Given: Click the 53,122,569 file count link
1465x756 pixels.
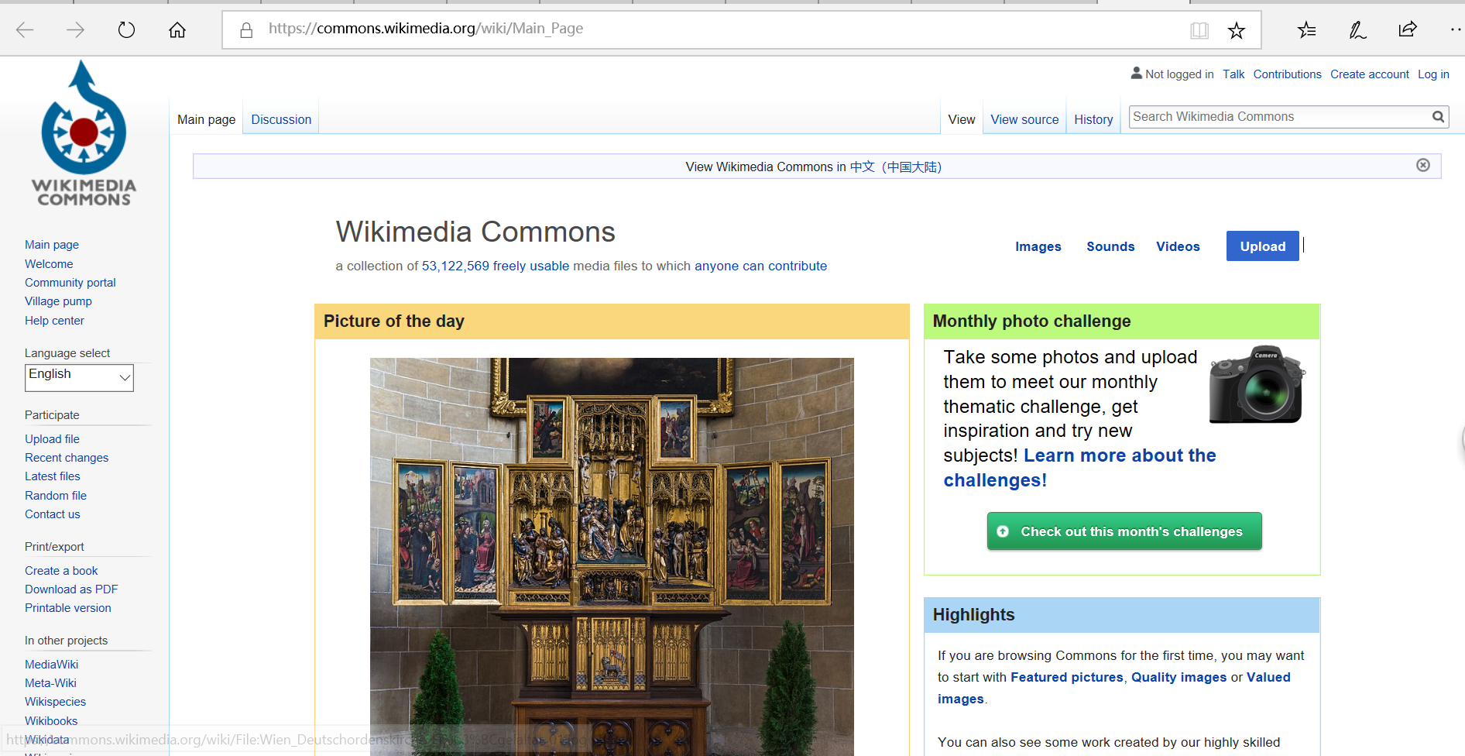Looking at the screenshot, I should pyautogui.click(x=455, y=266).
